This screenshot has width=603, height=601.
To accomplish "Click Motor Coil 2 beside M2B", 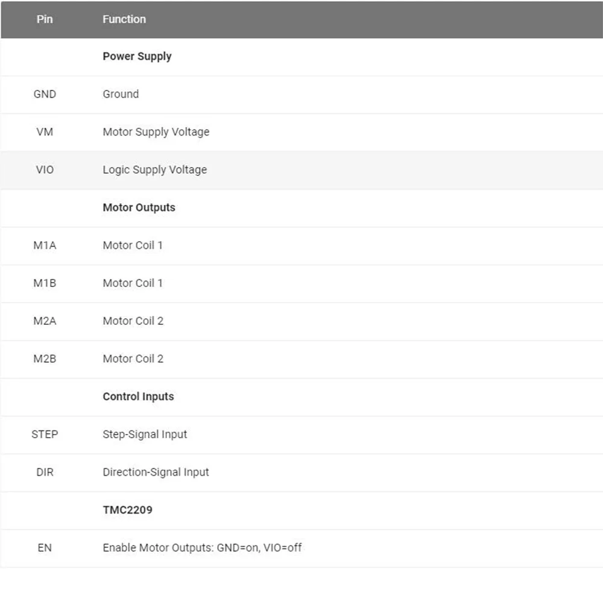I will tap(133, 359).
